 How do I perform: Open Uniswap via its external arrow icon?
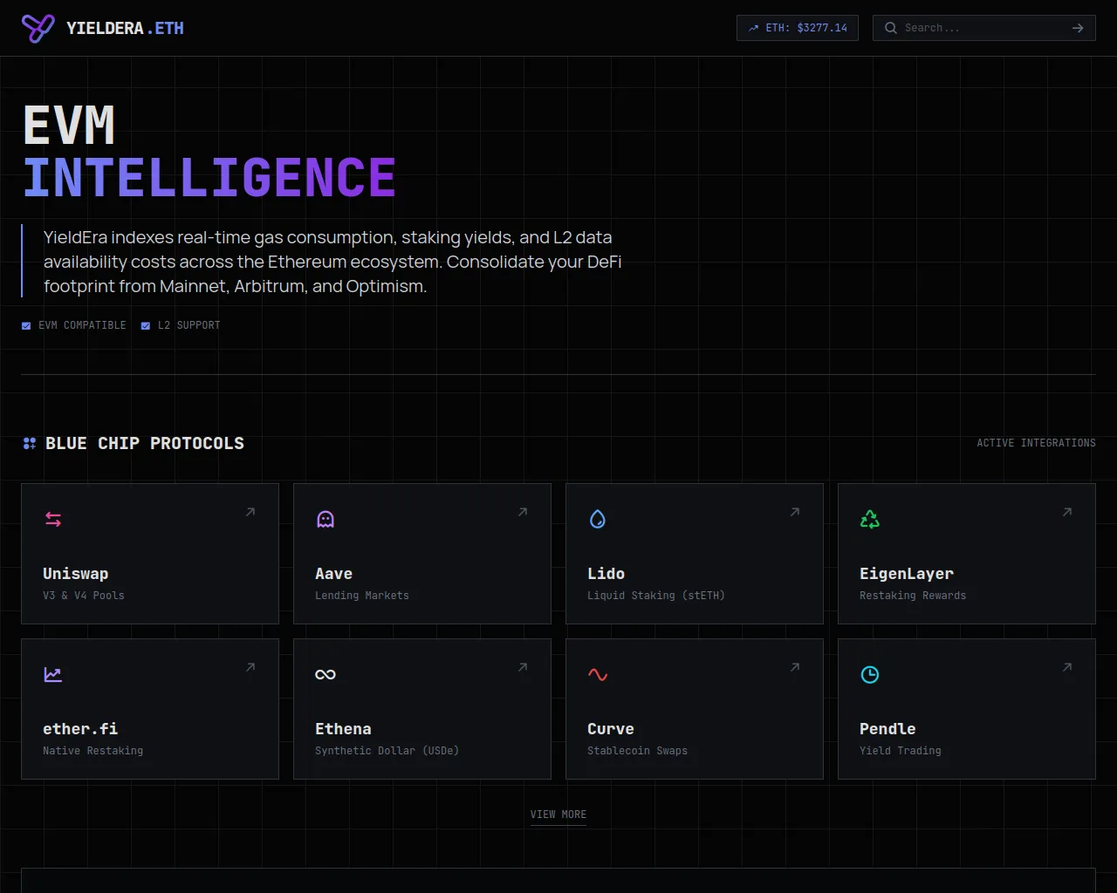[x=250, y=512]
